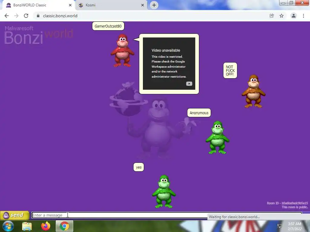Viewport: 310px width, 232px height.
Task: Open the Chrome three-dot menu
Action: [303, 16]
